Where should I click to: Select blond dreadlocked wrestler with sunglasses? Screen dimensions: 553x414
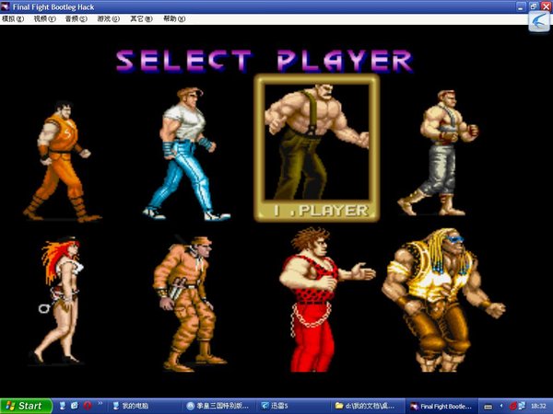[443, 300]
